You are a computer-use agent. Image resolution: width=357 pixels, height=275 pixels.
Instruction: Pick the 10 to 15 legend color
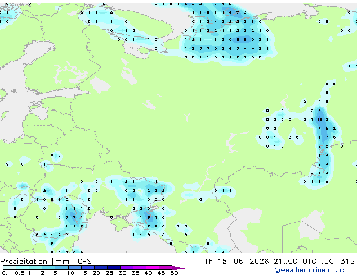[x=74, y=268]
